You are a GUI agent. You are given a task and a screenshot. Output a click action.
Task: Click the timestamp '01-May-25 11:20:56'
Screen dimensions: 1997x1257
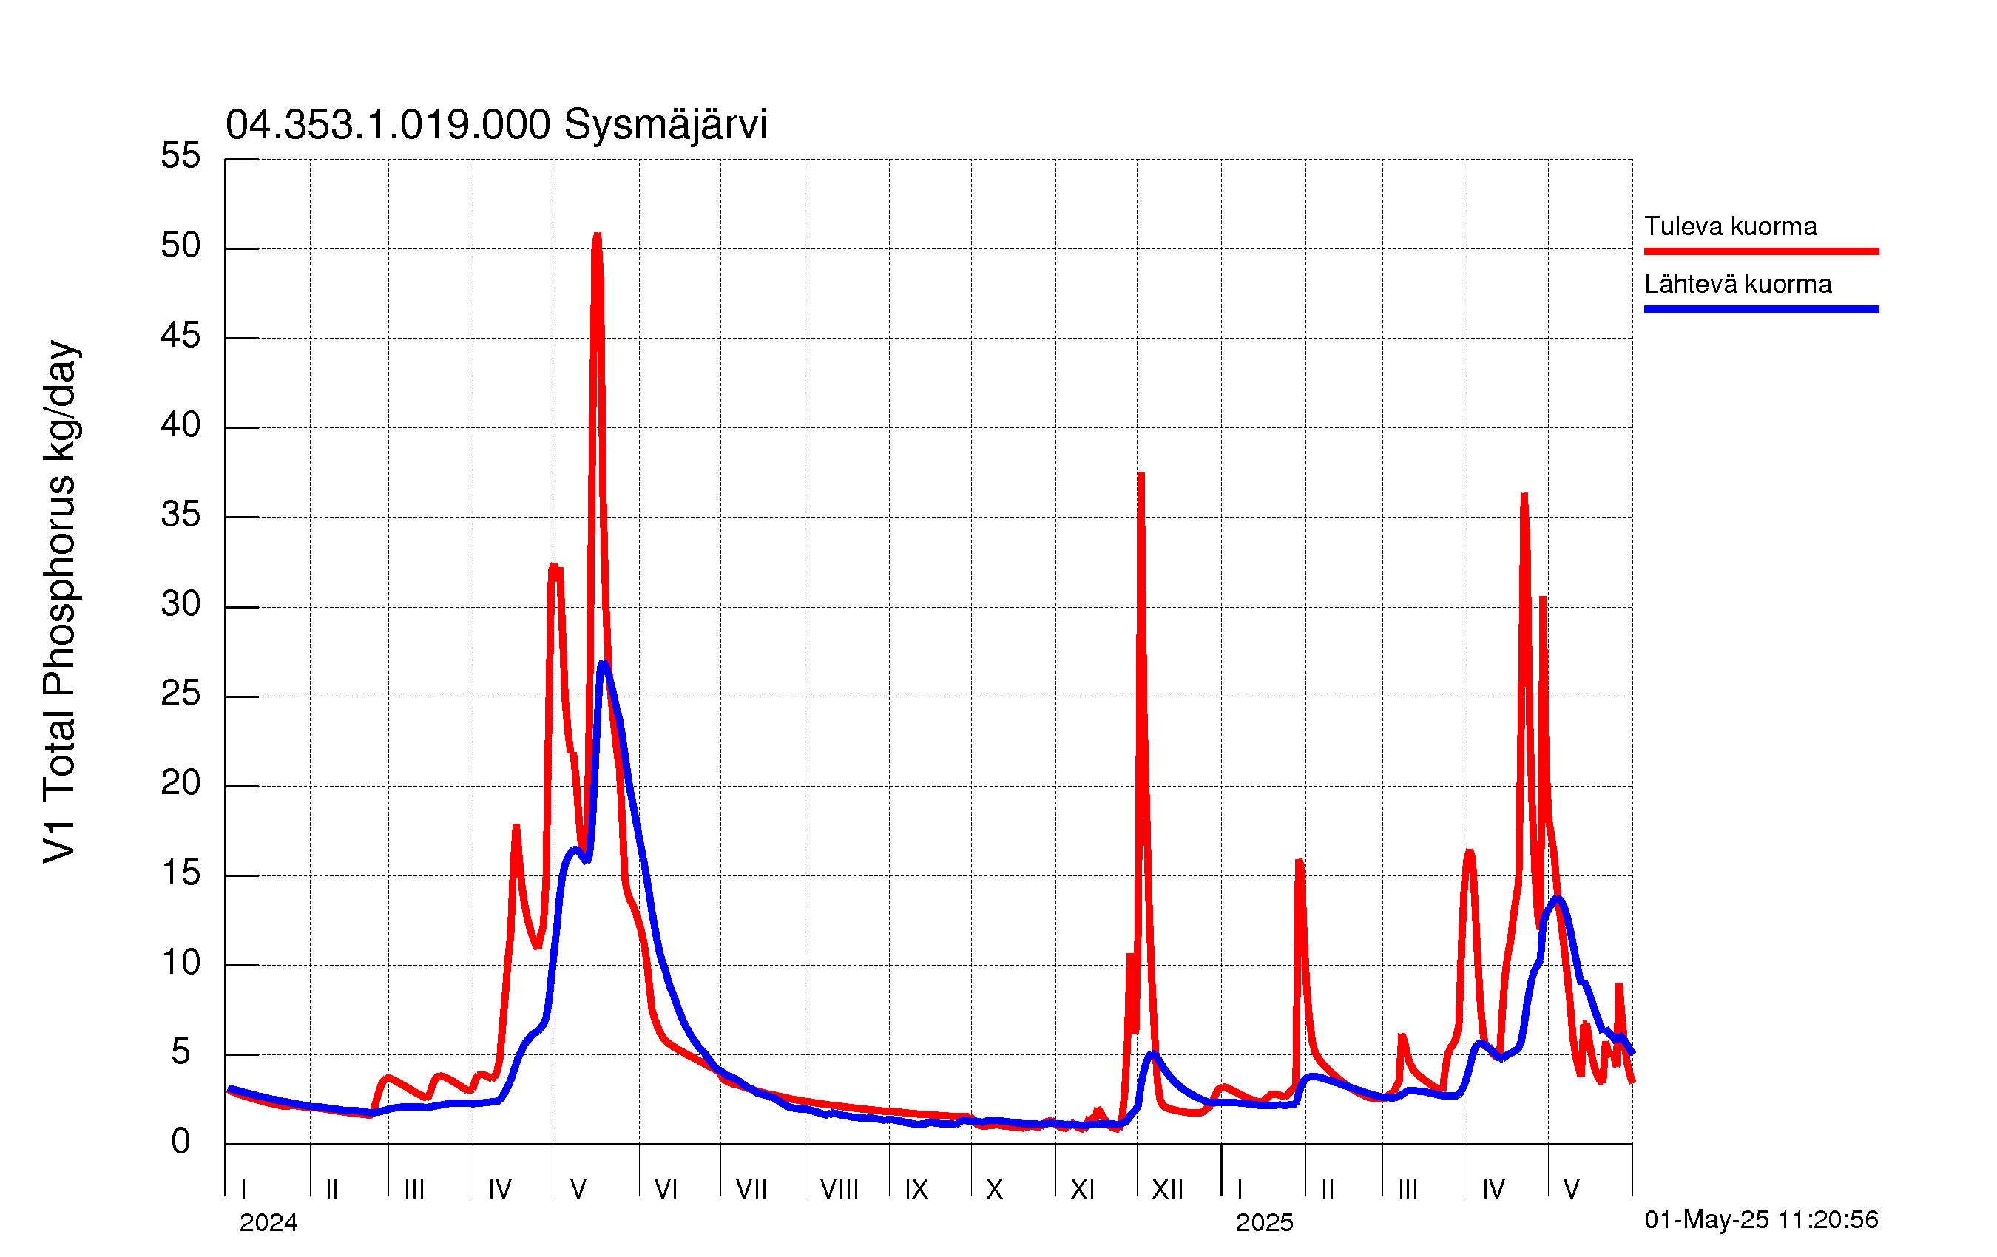click(1762, 1220)
